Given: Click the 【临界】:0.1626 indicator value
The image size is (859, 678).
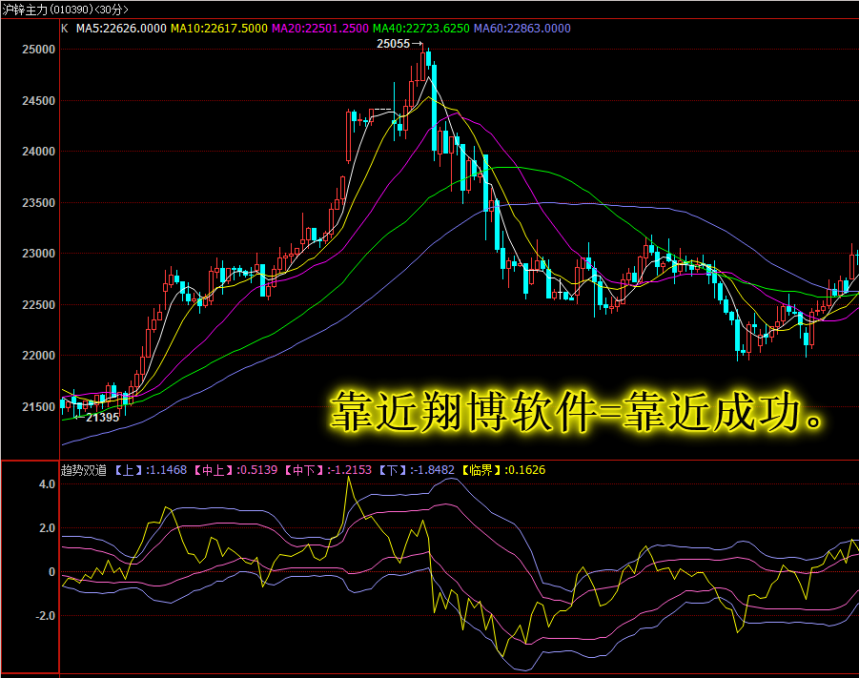Looking at the screenshot, I should pyautogui.click(x=503, y=470).
